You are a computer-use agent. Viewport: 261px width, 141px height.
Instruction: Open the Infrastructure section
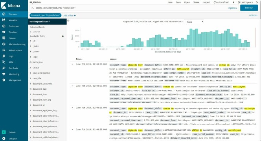click(14, 50)
